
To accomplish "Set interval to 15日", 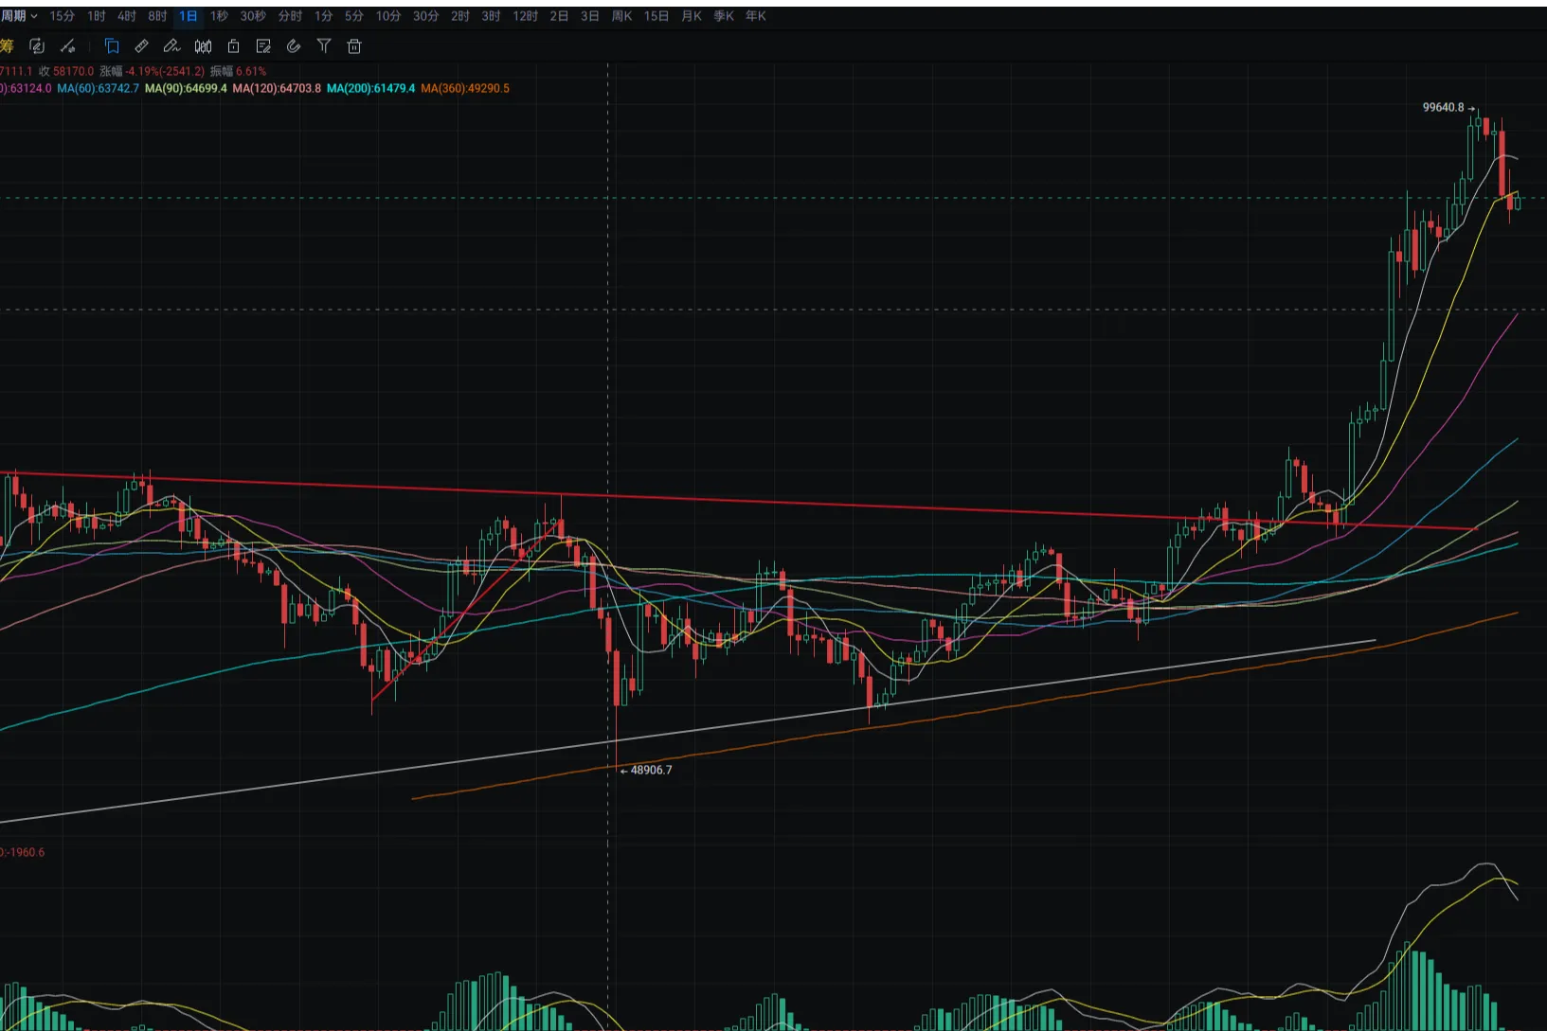I will [x=657, y=16].
